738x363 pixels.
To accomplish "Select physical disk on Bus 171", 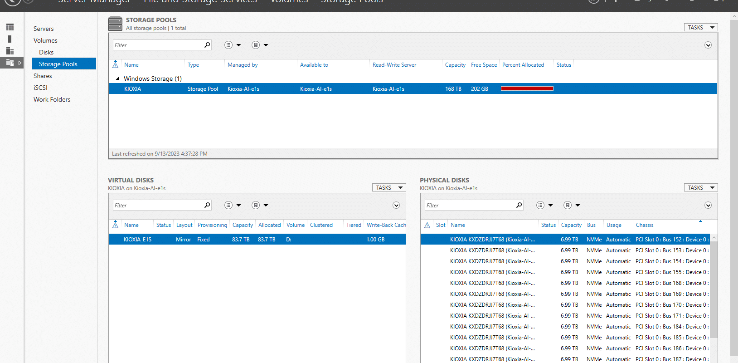I will tap(565, 315).
